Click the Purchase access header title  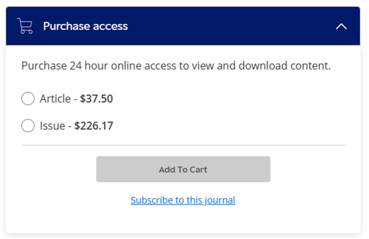click(x=85, y=26)
